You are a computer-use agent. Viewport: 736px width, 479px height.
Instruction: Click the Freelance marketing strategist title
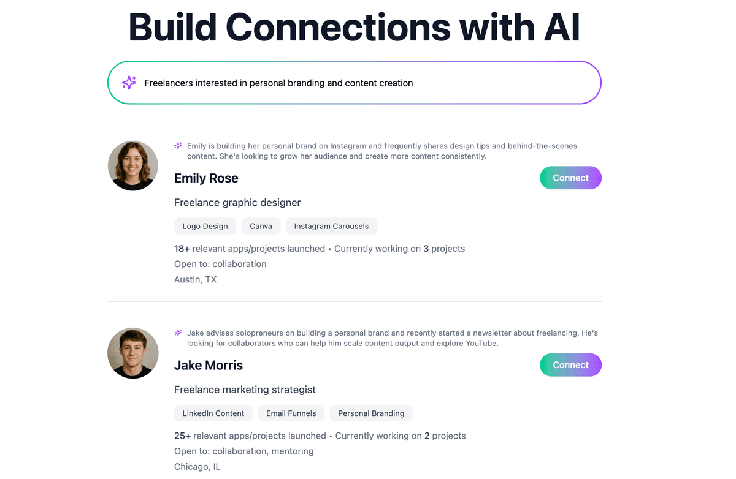(x=245, y=390)
